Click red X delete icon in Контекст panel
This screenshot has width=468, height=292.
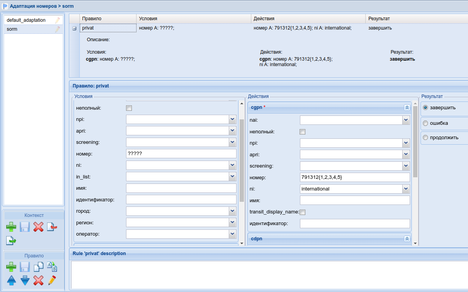click(38, 227)
